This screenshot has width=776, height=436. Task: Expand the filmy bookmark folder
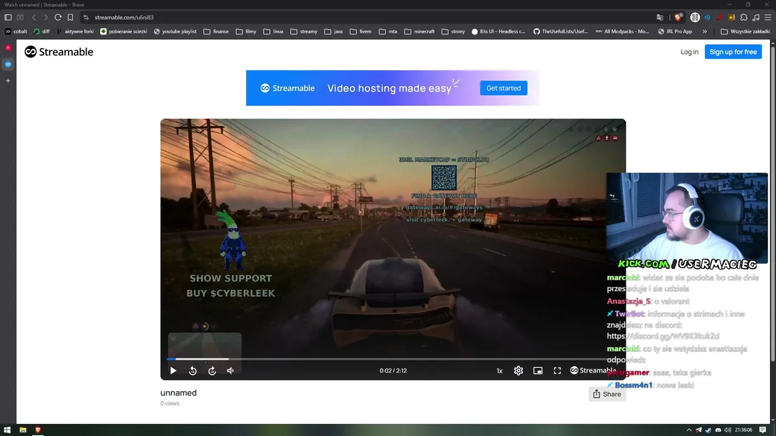click(x=246, y=31)
